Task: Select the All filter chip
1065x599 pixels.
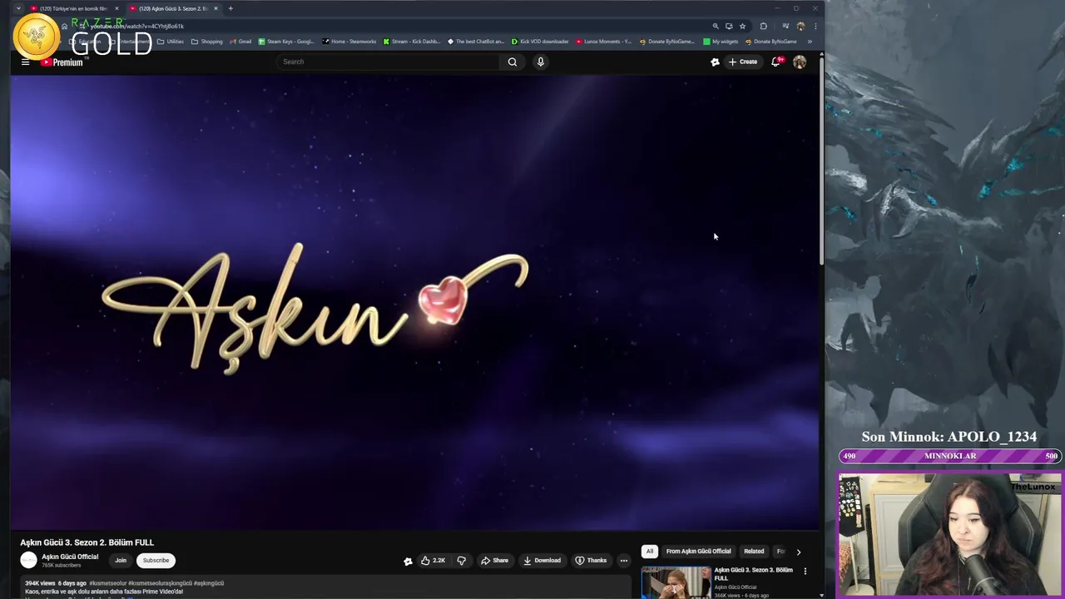Action: coord(650,551)
